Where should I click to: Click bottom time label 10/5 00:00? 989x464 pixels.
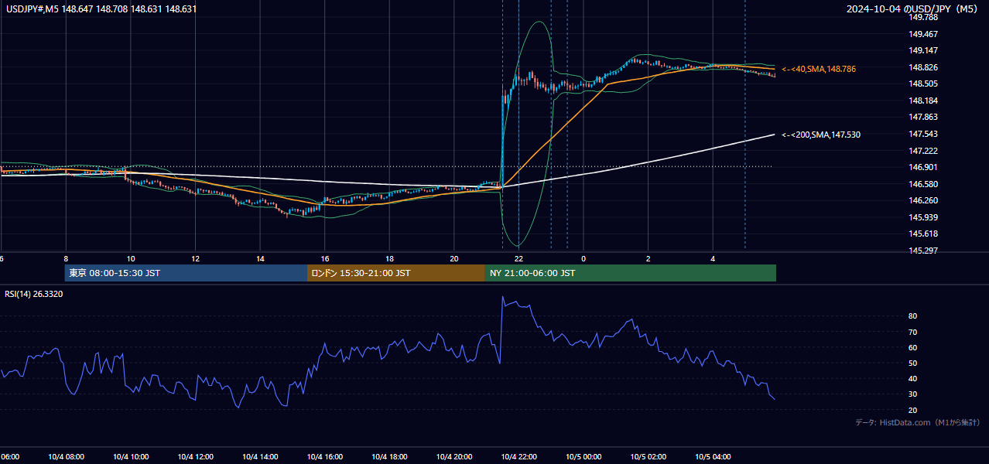[583, 457]
